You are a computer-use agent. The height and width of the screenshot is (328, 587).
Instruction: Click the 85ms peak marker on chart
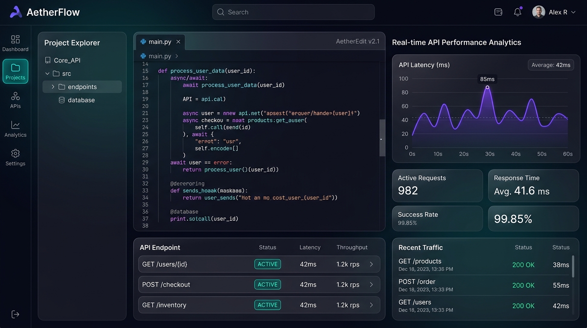[x=487, y=87]
